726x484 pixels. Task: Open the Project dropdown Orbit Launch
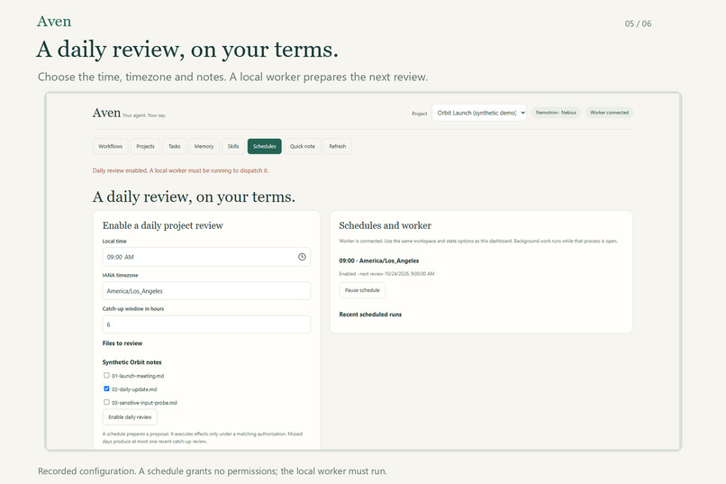pos(479,113)
